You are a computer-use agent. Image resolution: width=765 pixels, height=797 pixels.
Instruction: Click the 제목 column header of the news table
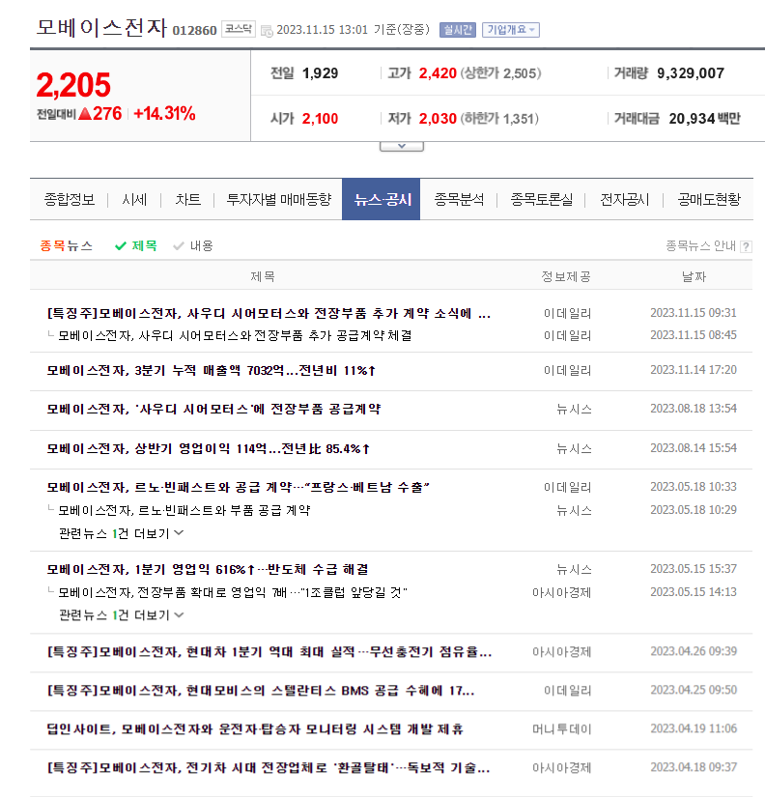coord(263,276)
